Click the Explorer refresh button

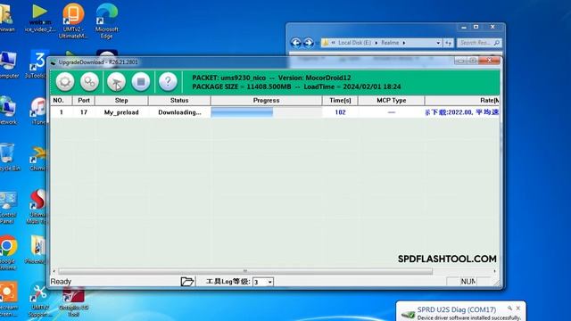(x=448, y=43)
